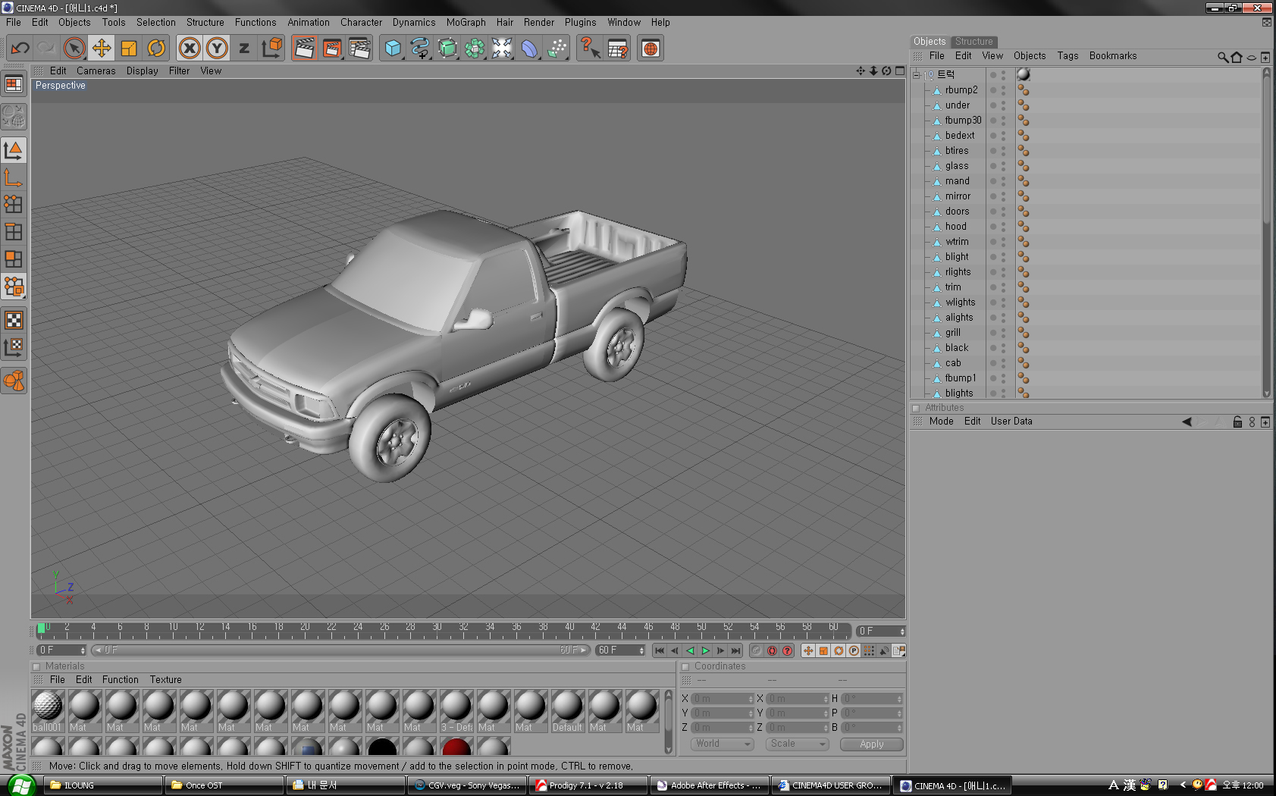
Task: Switch to Object Axis mode
Action: coord(14,177)
